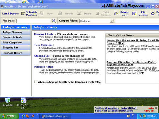
Task: Click the Refresh View icon
Action: (x=116, y=14)
